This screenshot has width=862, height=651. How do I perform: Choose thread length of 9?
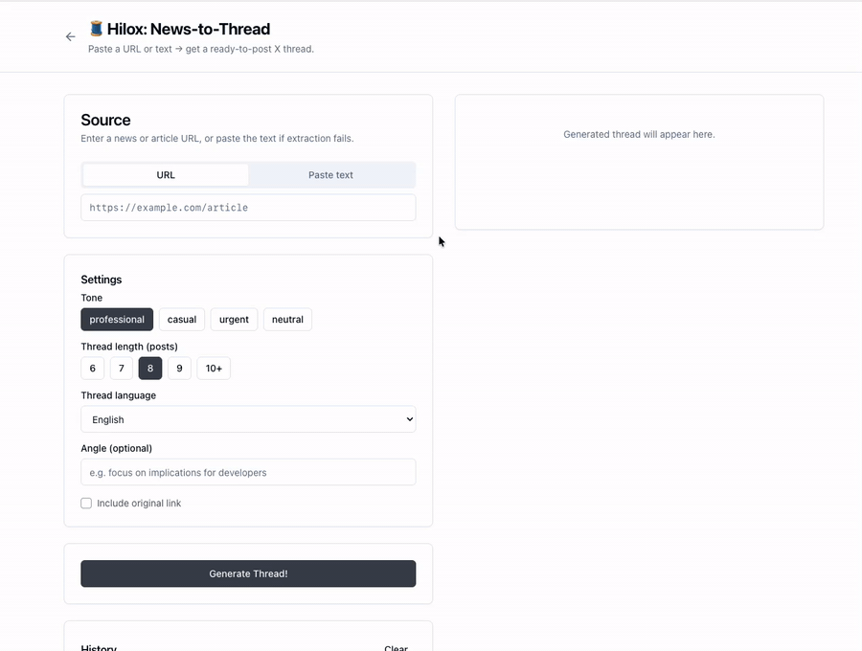(179, 368)
